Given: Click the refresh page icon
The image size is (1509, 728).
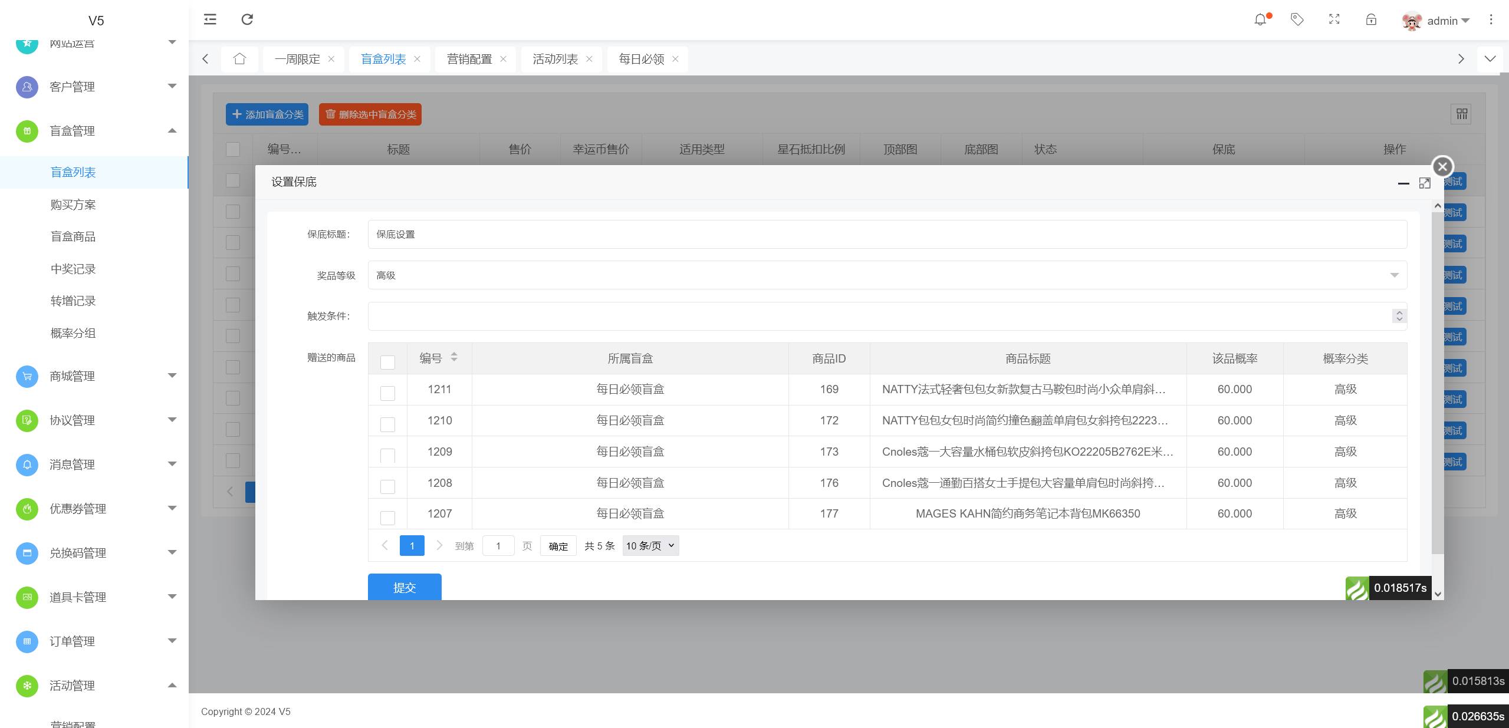Looking at the screenshot, I should pyautogui.click(x=246, y=19).
